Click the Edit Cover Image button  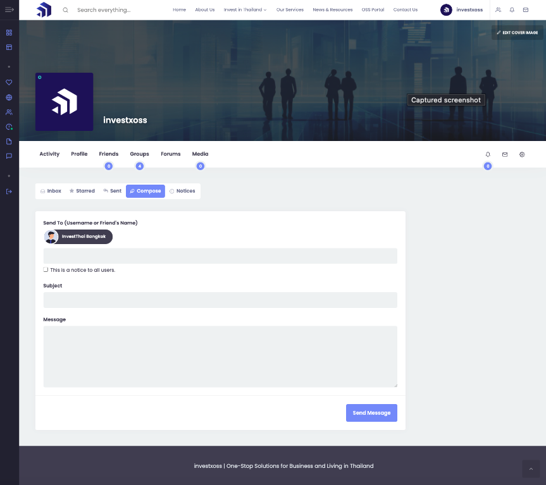click(x=518, y=33)
